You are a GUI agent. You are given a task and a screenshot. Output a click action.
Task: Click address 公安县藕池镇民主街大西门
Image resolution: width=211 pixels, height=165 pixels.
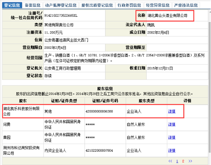[66, 40]
